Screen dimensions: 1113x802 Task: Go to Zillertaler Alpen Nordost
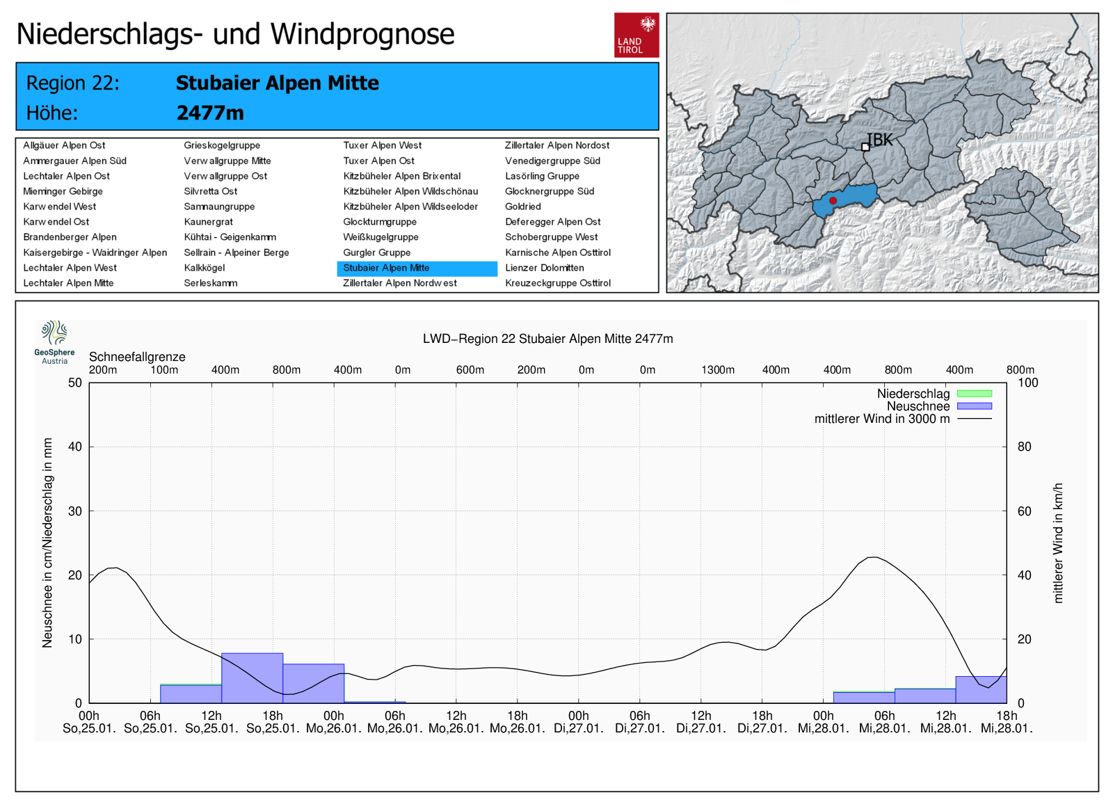pos(556,145)
